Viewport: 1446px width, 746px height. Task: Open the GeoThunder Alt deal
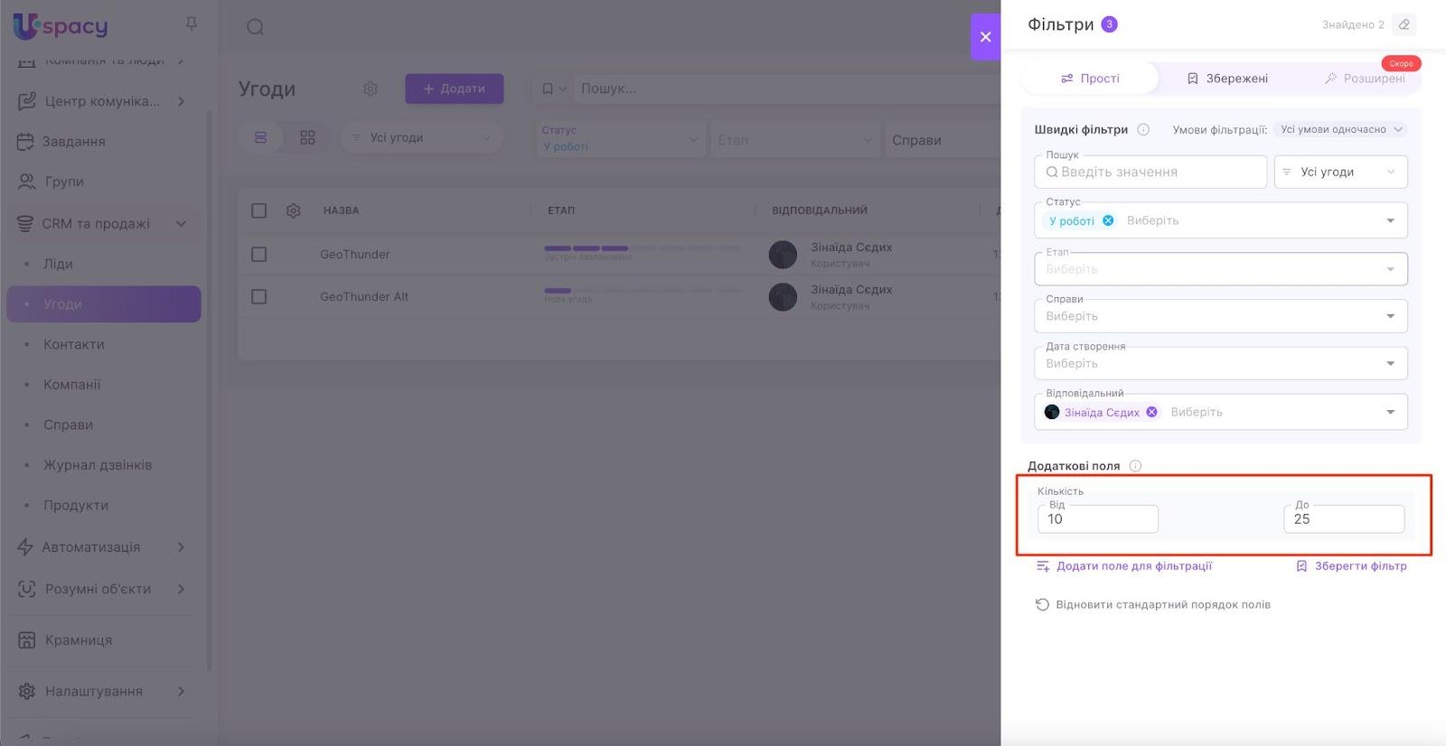click(x=364, y=296)
